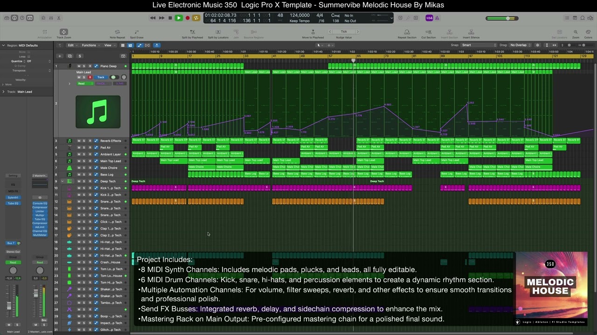Click the Duplicate Track button
The image size is (597, 335).
(71, 56)
